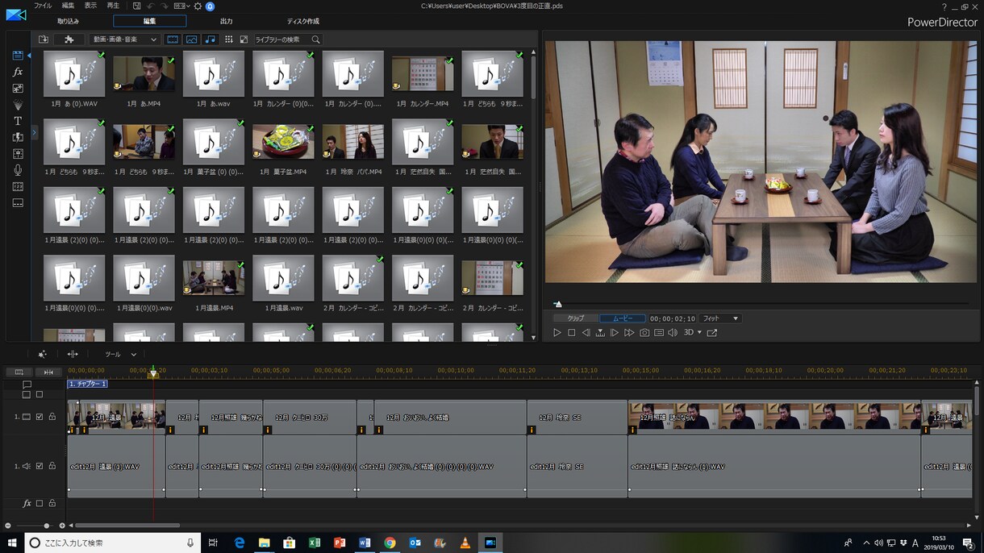
Task: Open the 編集 menu in the menu bar
Action: [68, 6]
